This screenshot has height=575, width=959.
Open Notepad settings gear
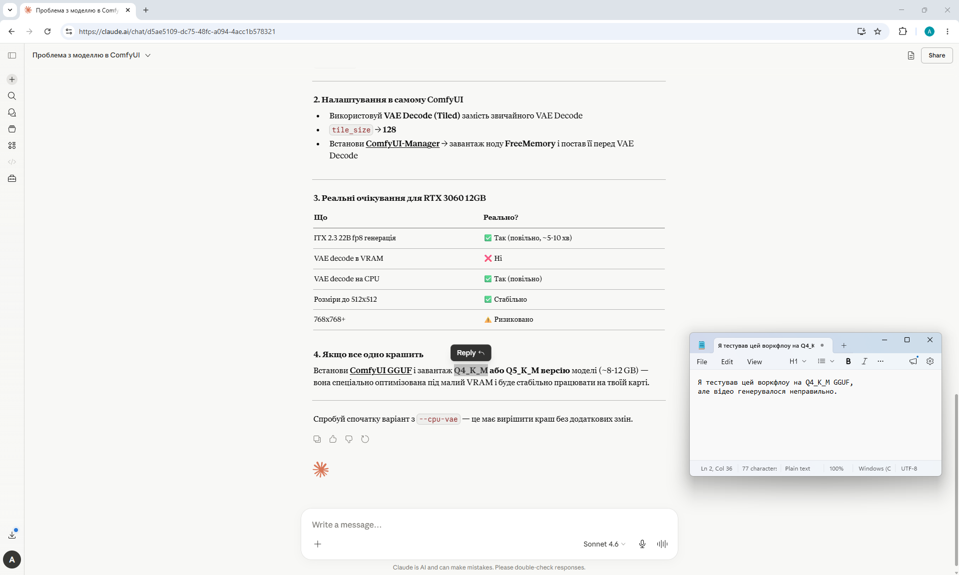[930, 361]
